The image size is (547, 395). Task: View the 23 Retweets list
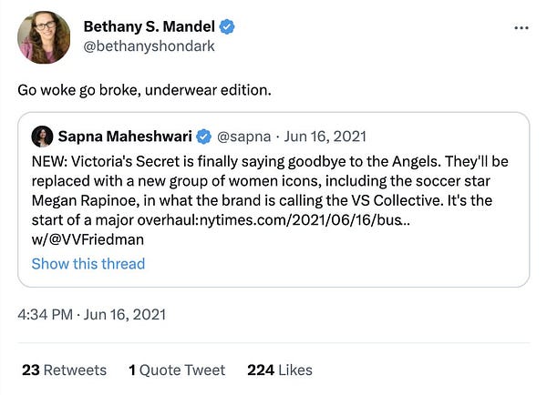pos(64,370)
